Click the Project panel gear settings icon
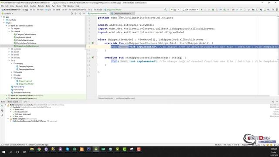This screenshot has width=279, height=157. tap(80, 14)
